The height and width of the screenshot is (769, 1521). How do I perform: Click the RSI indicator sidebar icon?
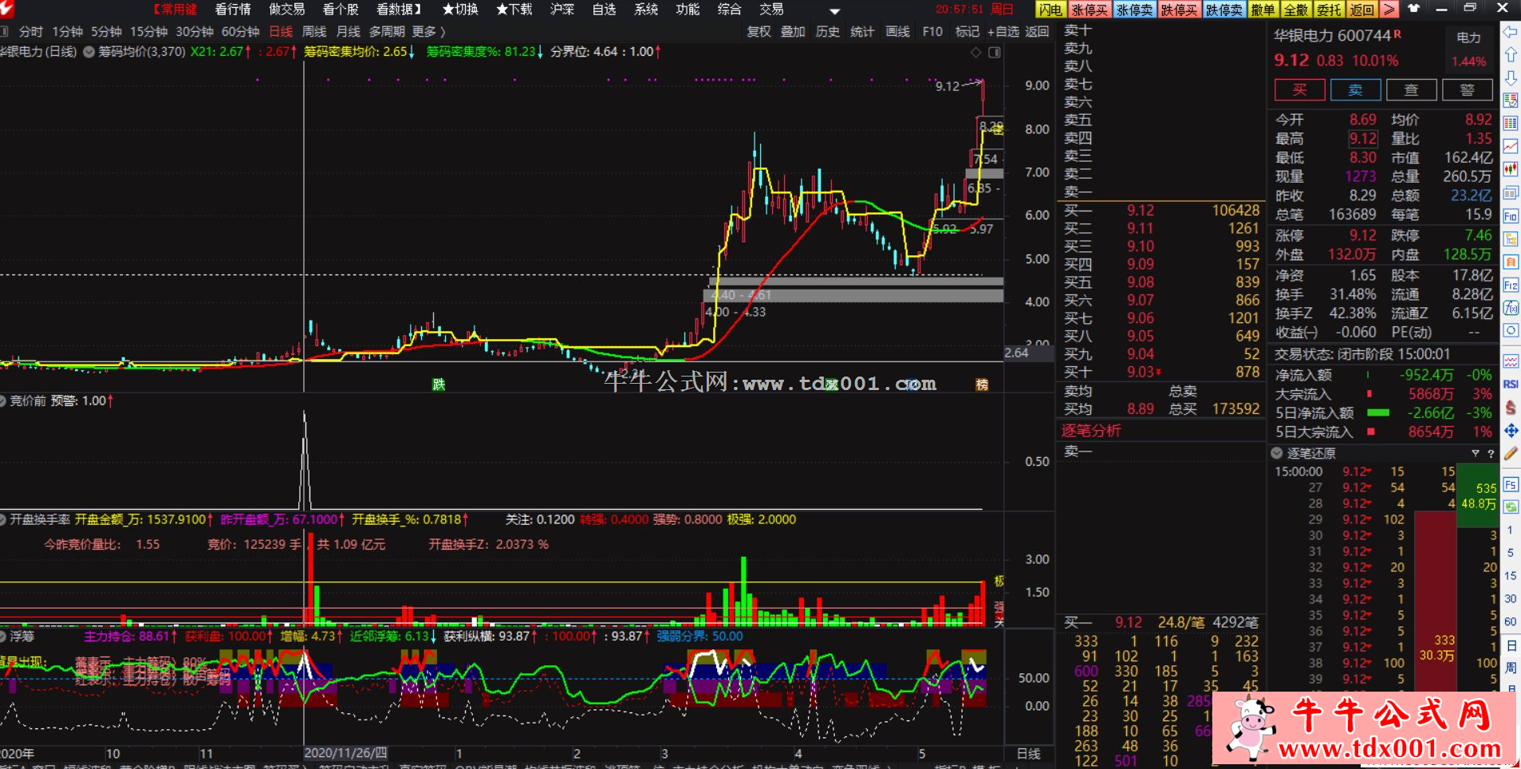click(1511, 384)
